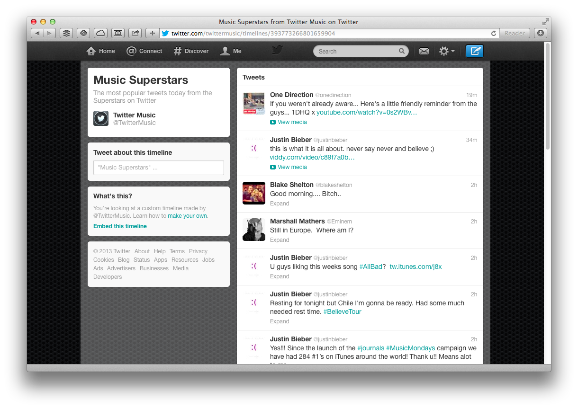Image resolution: width=578 pixels, height=409 pixels.
Task: Open the Reading List book icon
Action: 118,33
